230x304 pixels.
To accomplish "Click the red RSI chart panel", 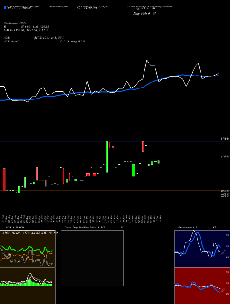I will pos(202,286).
